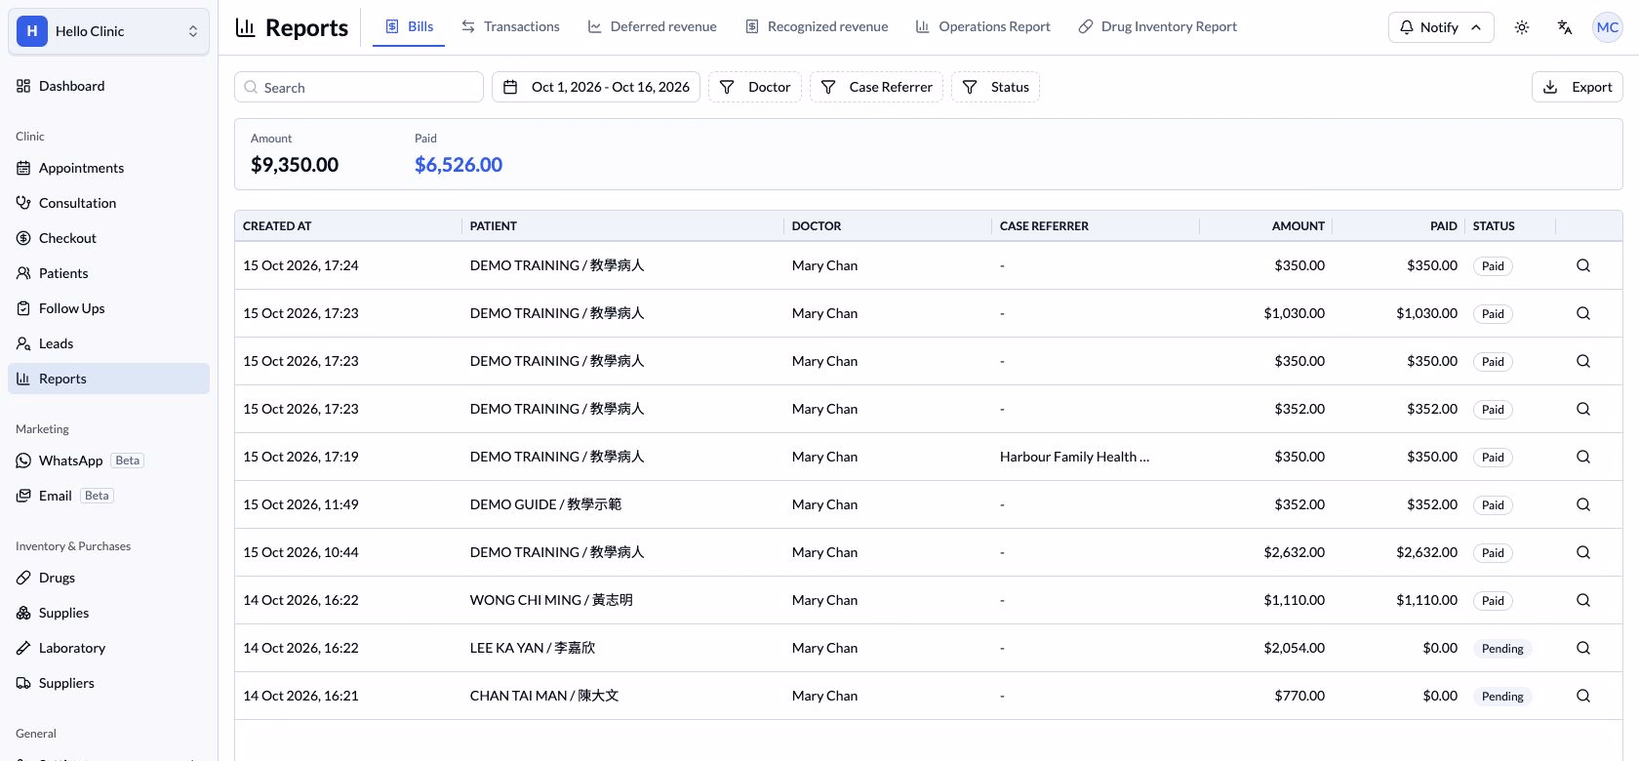
Task: View details of $2,632.00 bill
Action: pyautogui.click(x=1583, y=552)
